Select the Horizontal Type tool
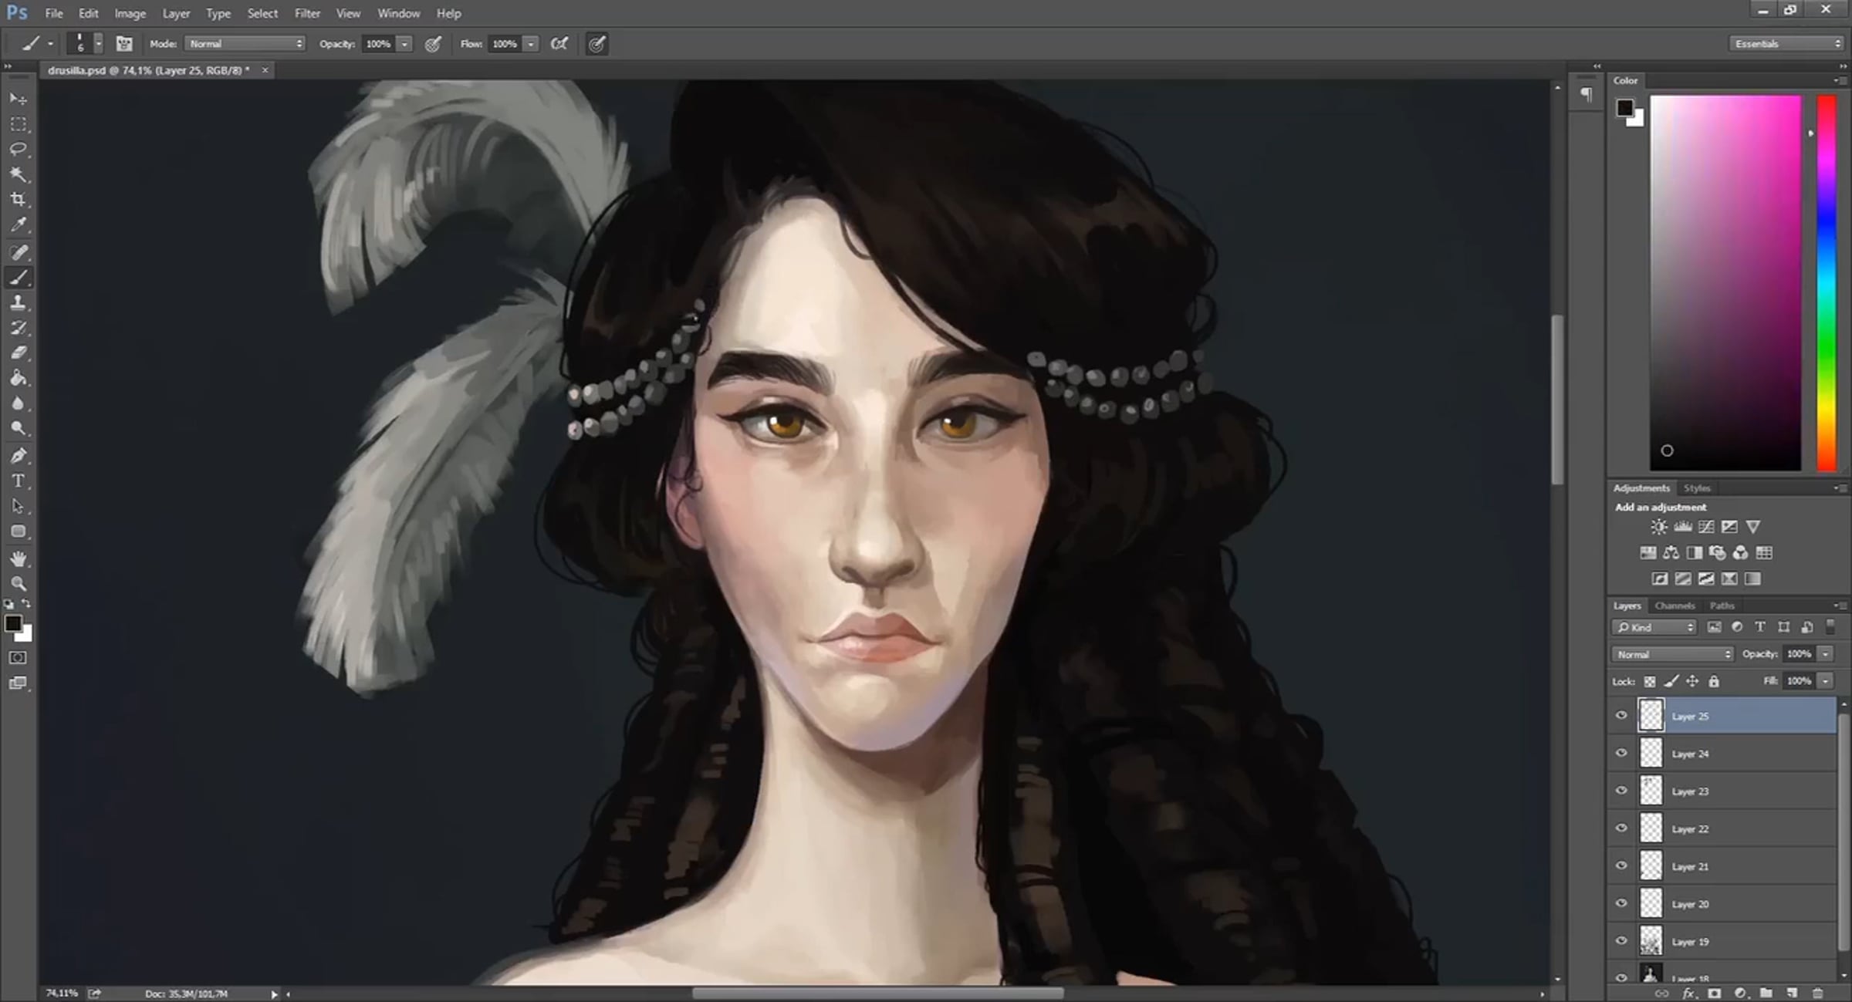 19,481
